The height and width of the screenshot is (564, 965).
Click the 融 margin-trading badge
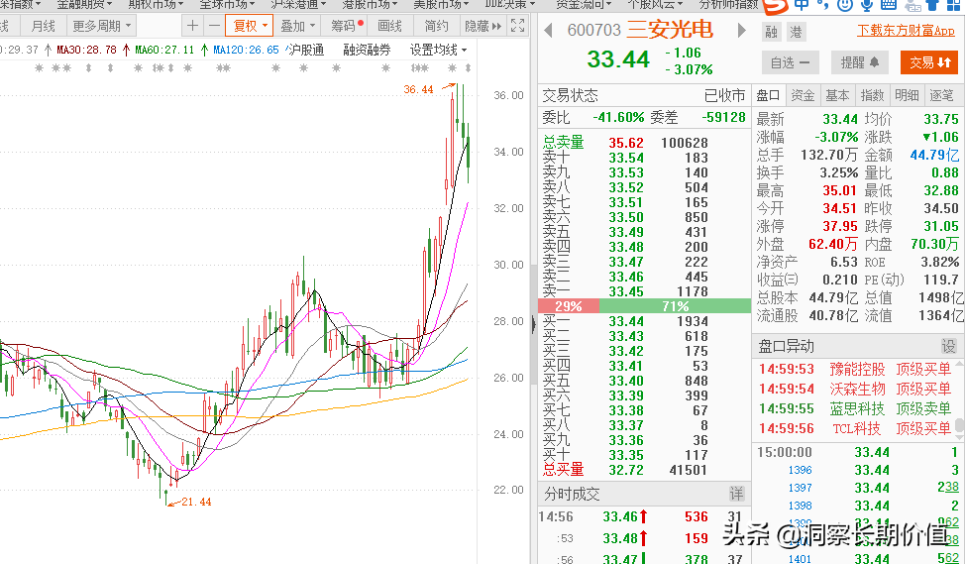click(x=771, y=32)
